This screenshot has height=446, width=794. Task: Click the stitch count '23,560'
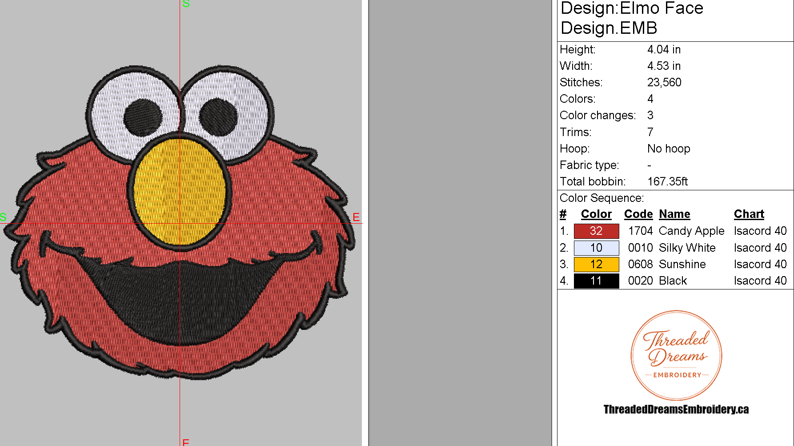pyautogui.click(x=664, y=82)
